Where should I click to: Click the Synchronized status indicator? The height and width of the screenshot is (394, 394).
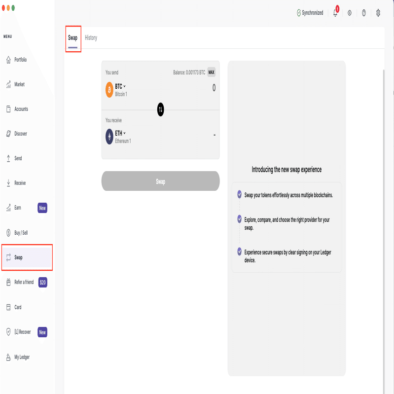coord(310,13)
